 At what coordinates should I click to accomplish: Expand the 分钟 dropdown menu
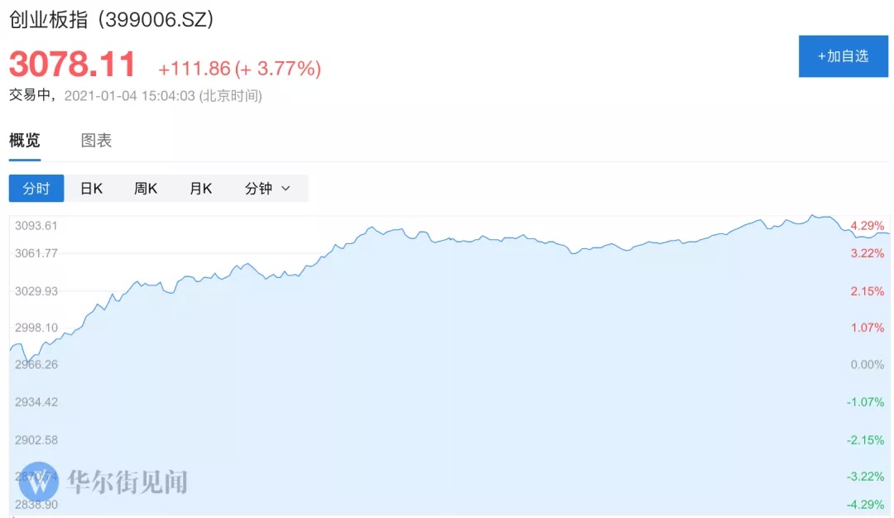click(267, 188)
